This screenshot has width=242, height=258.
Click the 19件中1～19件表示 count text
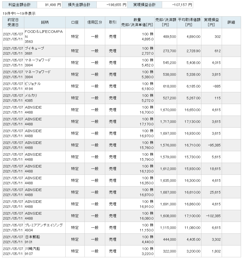[19, 14]
